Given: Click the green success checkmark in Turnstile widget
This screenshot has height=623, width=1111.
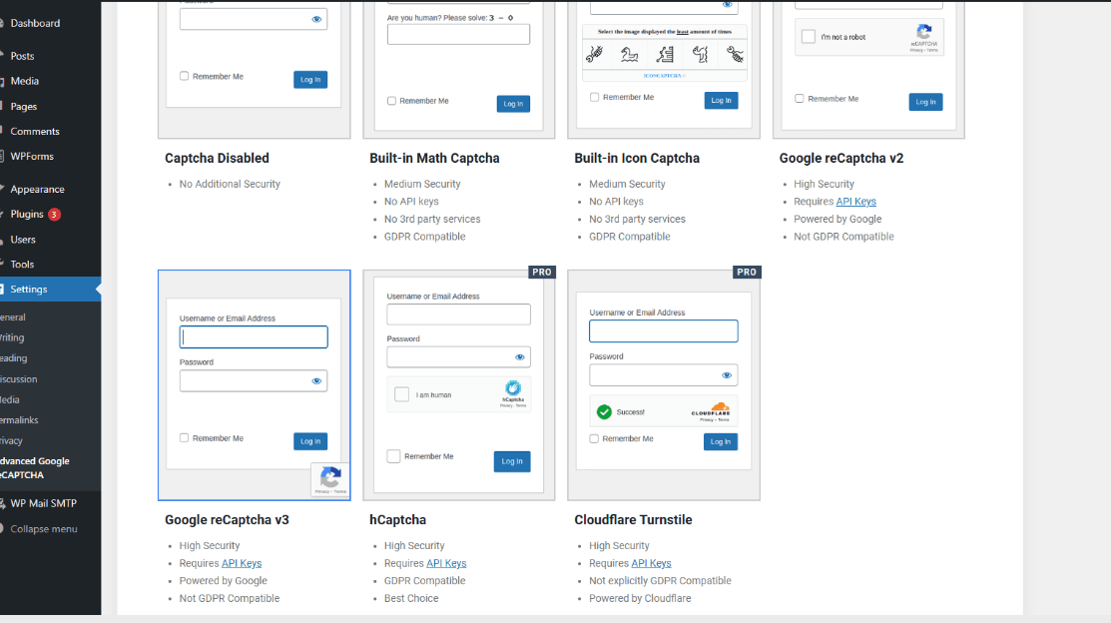Looking at the screenshot, I should click(602, 409).
